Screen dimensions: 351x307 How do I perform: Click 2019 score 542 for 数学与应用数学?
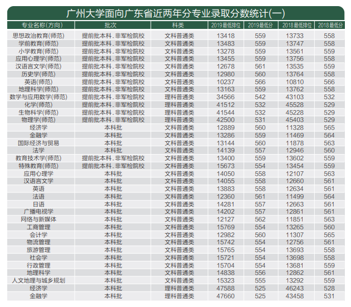260,97
